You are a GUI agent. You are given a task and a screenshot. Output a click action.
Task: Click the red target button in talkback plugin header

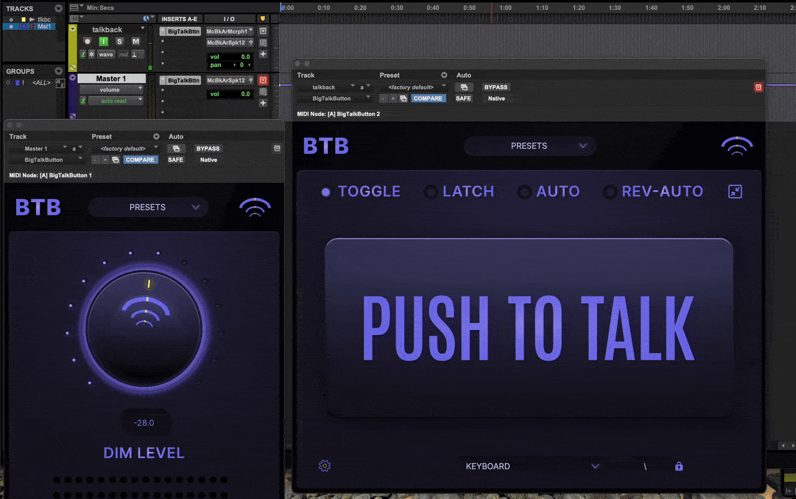[758, 87]
